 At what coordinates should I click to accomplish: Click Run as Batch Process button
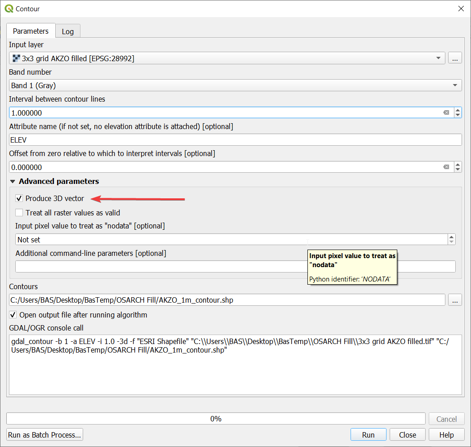point(45,435)
